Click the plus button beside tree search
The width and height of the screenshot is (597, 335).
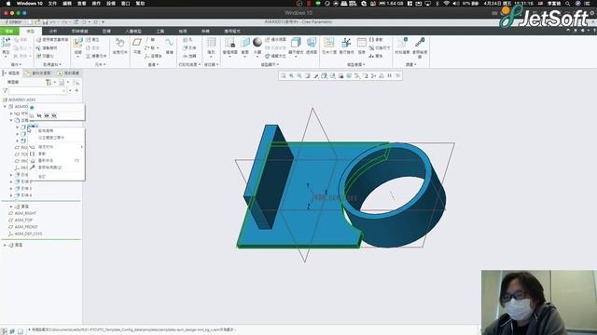coord(76,91)
